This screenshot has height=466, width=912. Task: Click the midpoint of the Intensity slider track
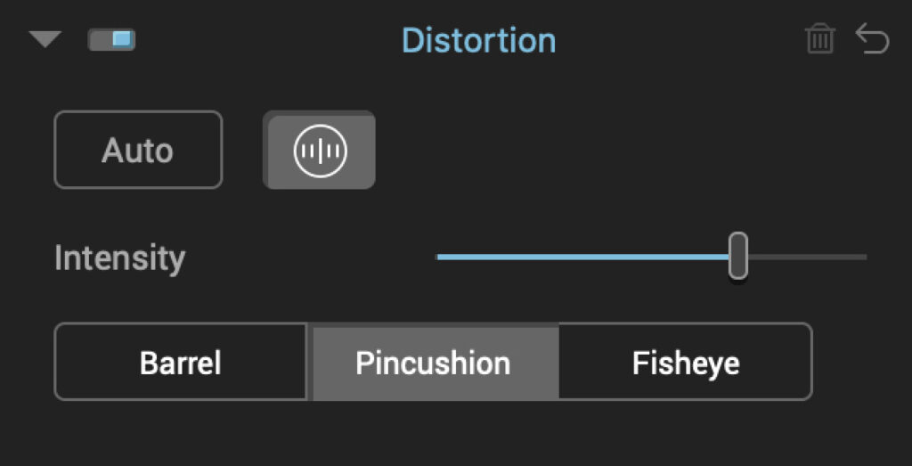(x=651, y=257)
